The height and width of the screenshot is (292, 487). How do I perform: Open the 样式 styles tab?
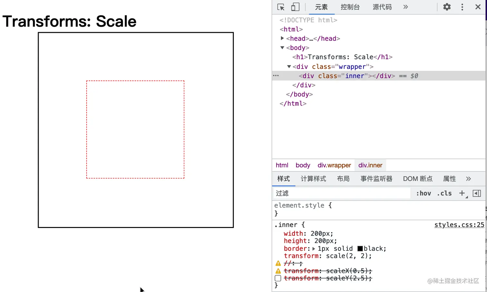click(284, 179)
